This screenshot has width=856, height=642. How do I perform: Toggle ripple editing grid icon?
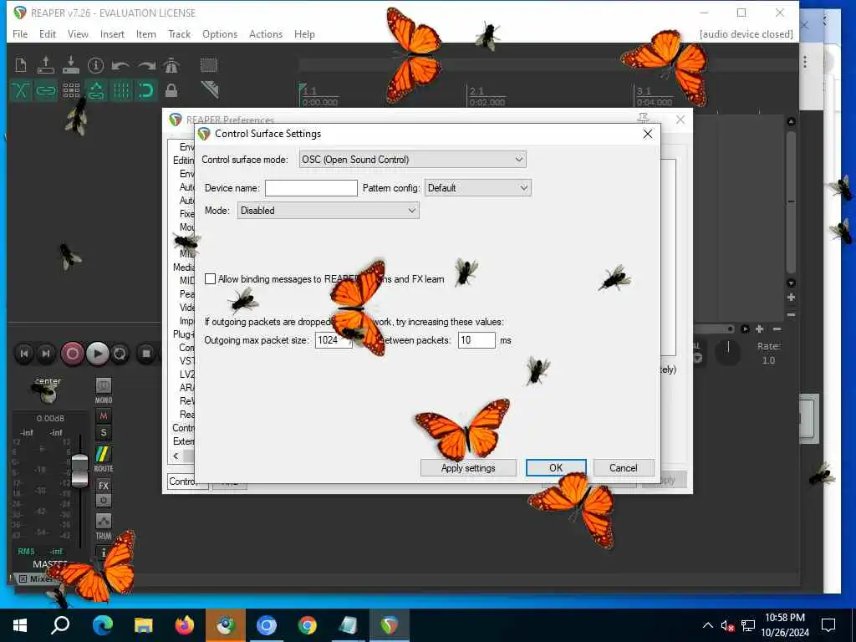point(71,90)
